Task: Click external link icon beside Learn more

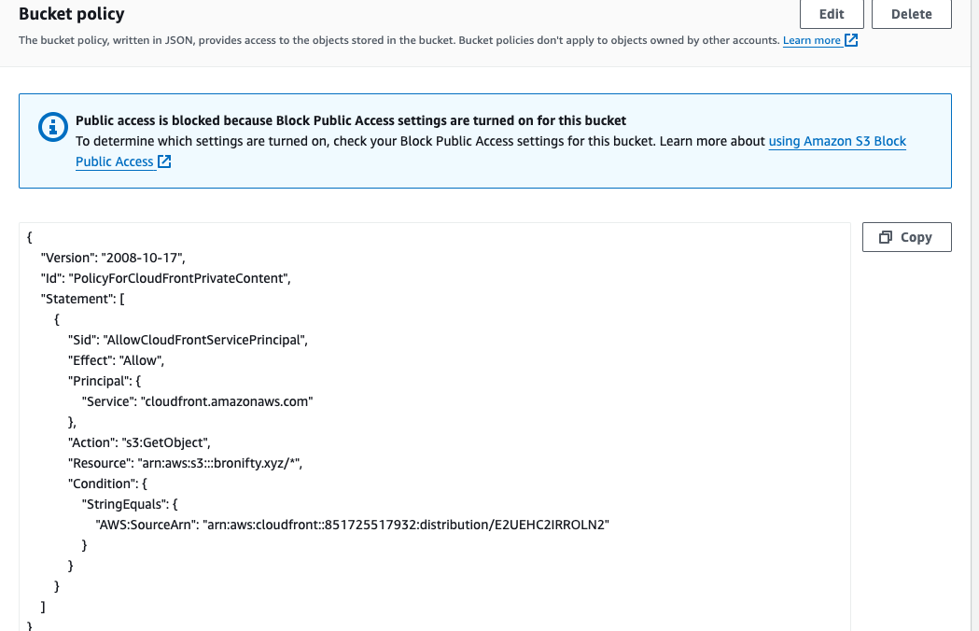Action: pos(851,41)
